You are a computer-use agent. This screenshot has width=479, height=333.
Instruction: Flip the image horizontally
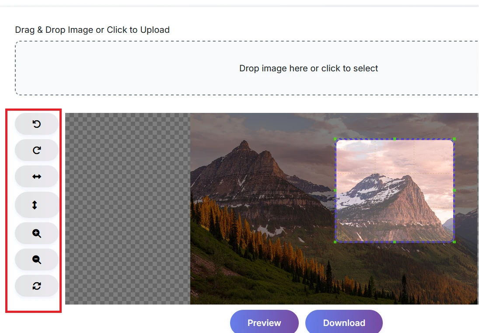point(37,176)
